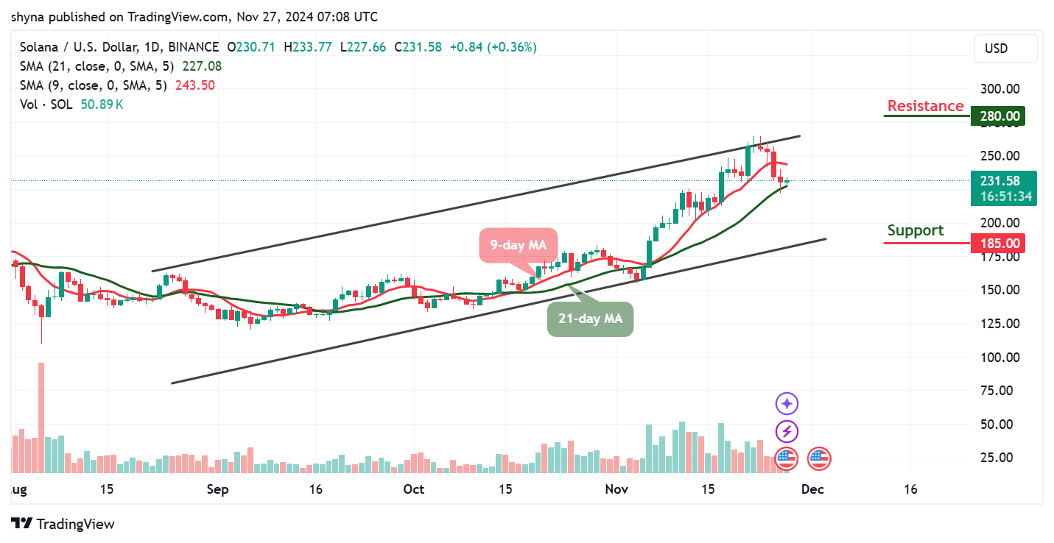
Task: Click the purple sparkle event icon
Action: (787, 404)
